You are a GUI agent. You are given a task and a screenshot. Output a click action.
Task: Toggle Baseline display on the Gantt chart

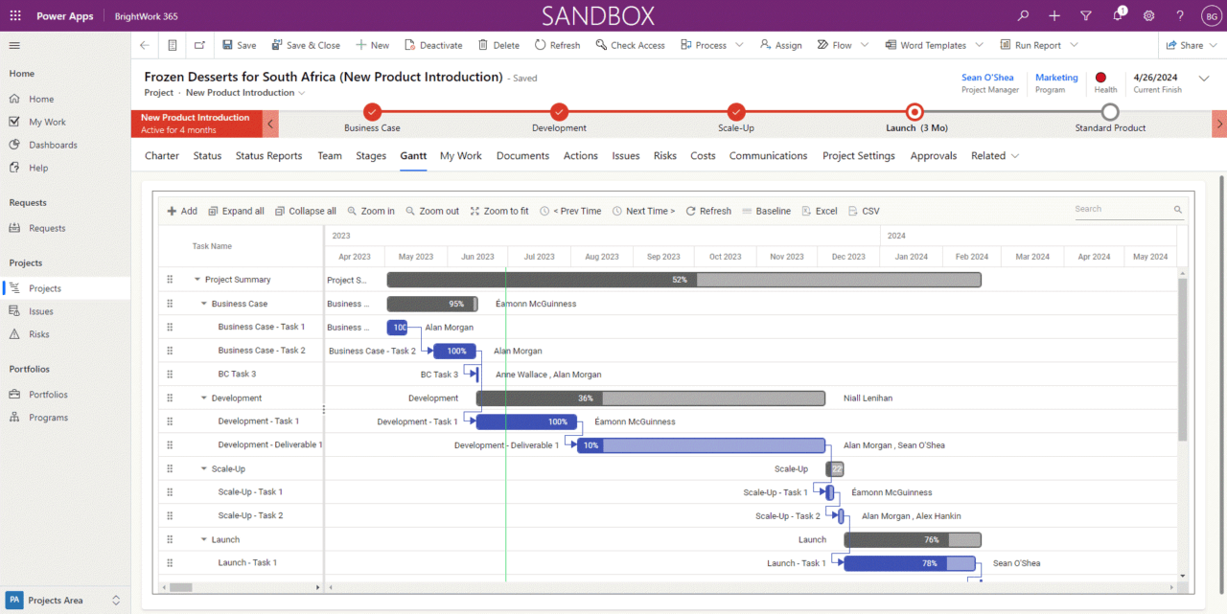(x=767, y=210)
